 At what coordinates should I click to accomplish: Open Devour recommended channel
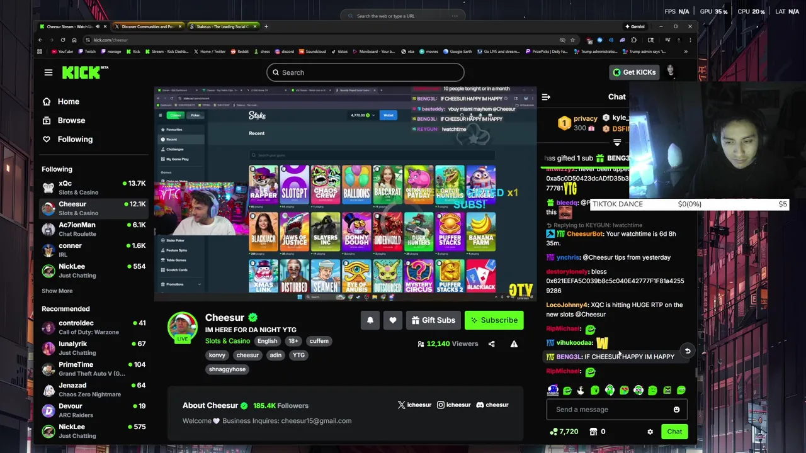(94, 410)
